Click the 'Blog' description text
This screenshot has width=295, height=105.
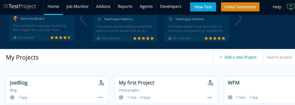(x=13, y=90)
